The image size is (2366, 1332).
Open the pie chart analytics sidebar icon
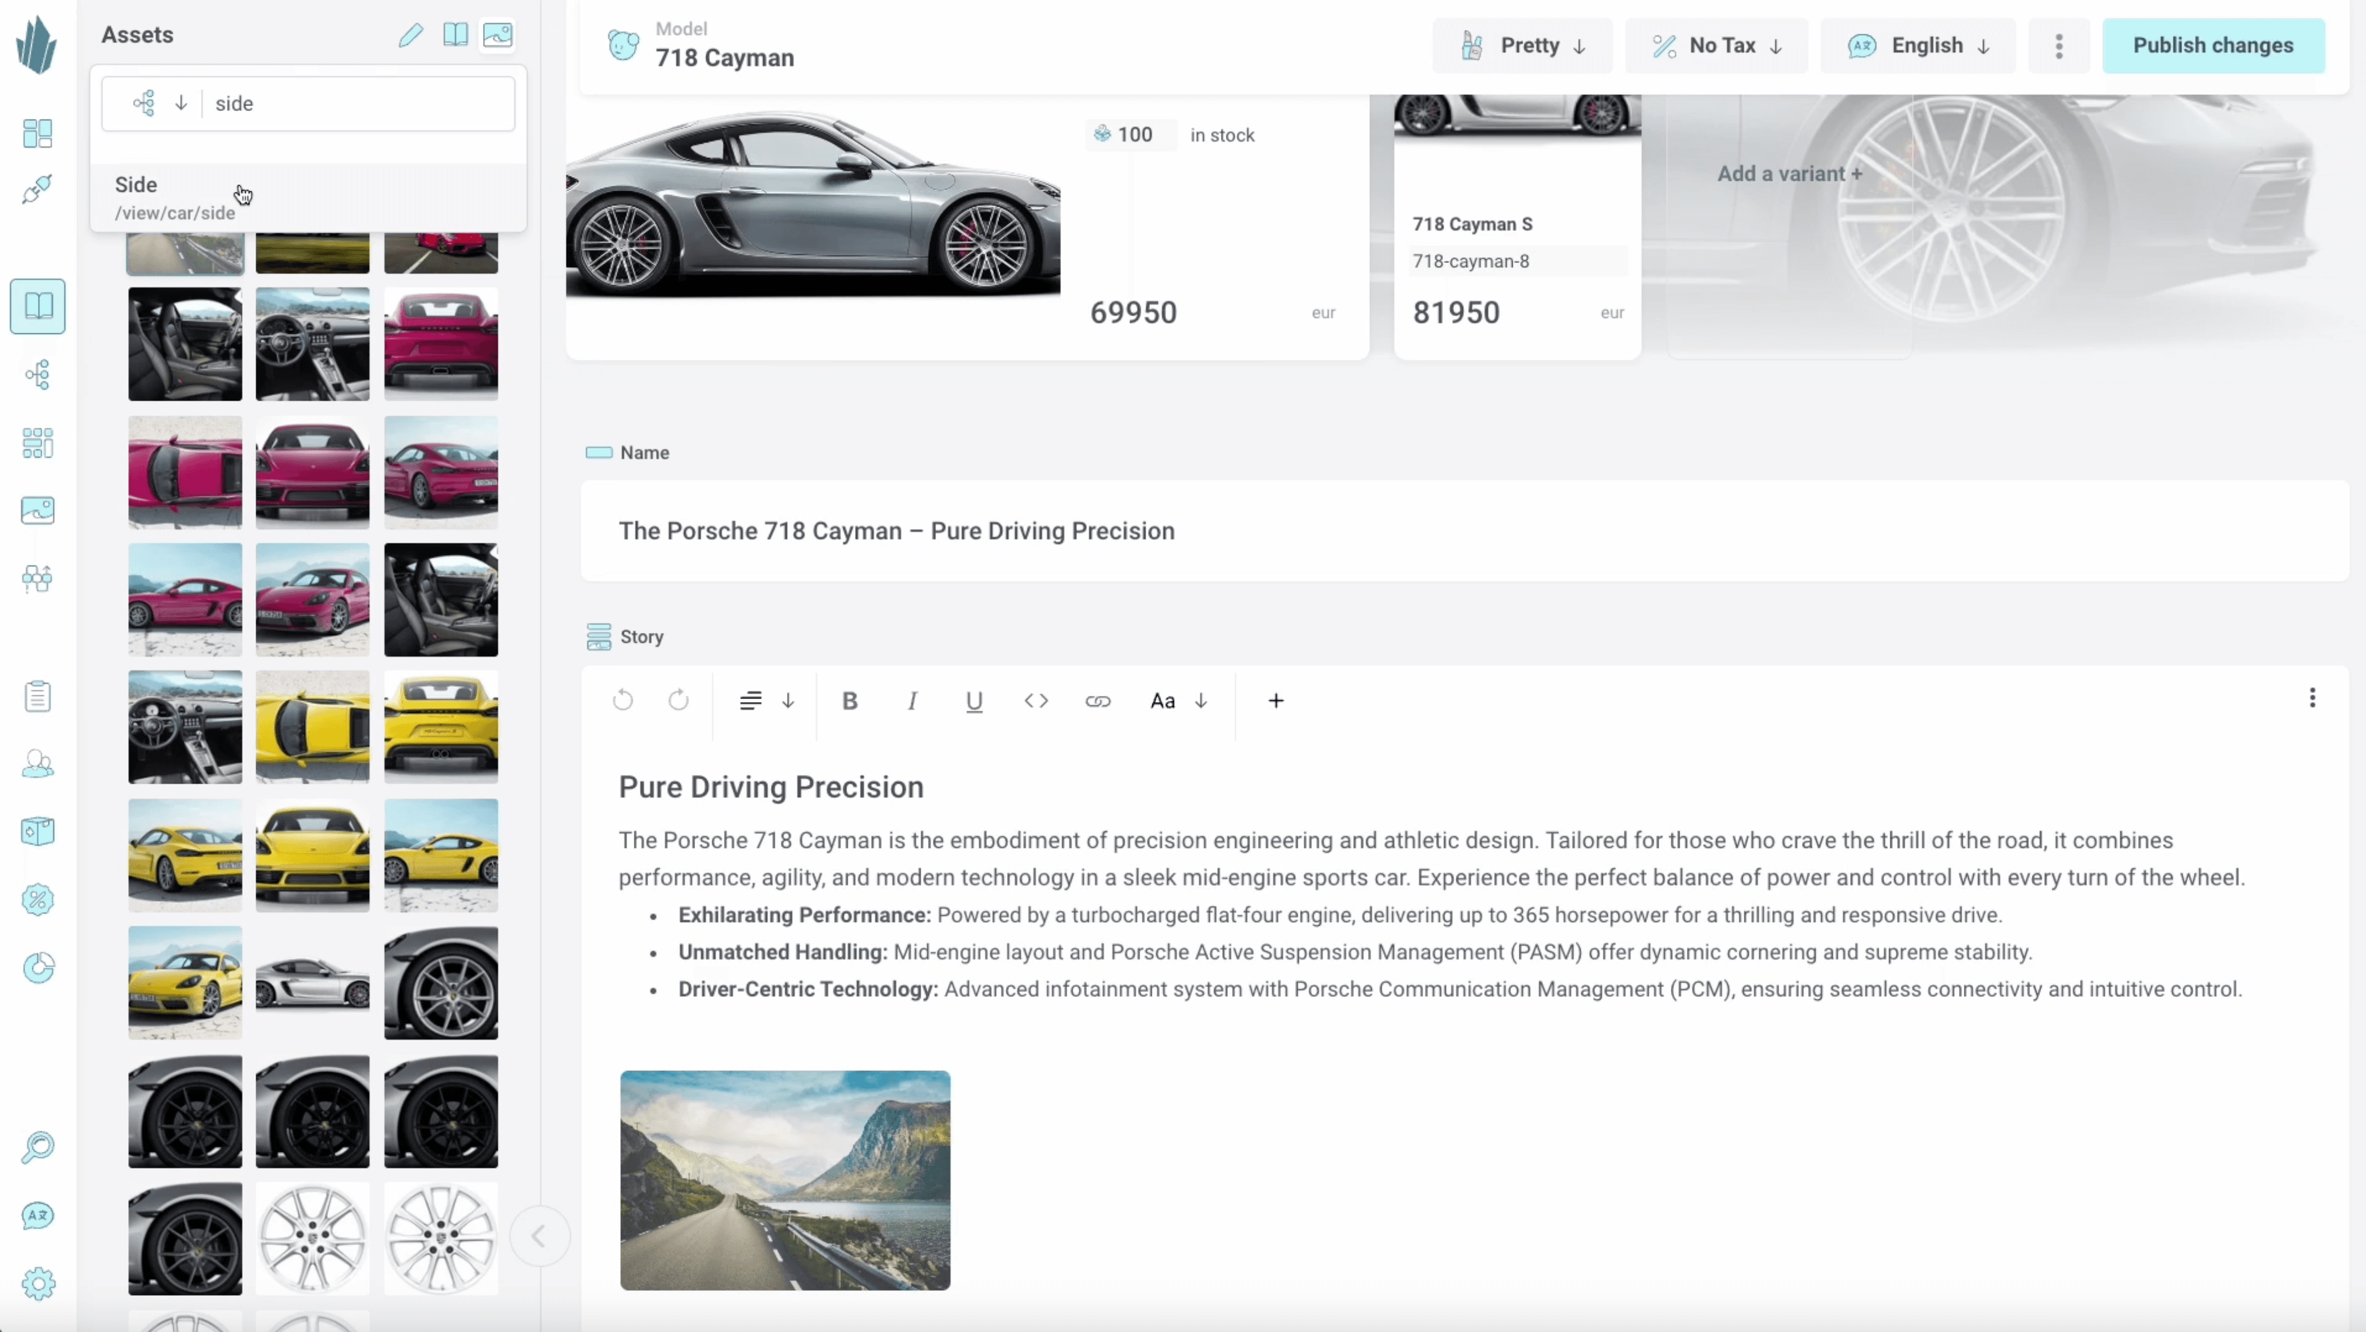tap(38, 967)
